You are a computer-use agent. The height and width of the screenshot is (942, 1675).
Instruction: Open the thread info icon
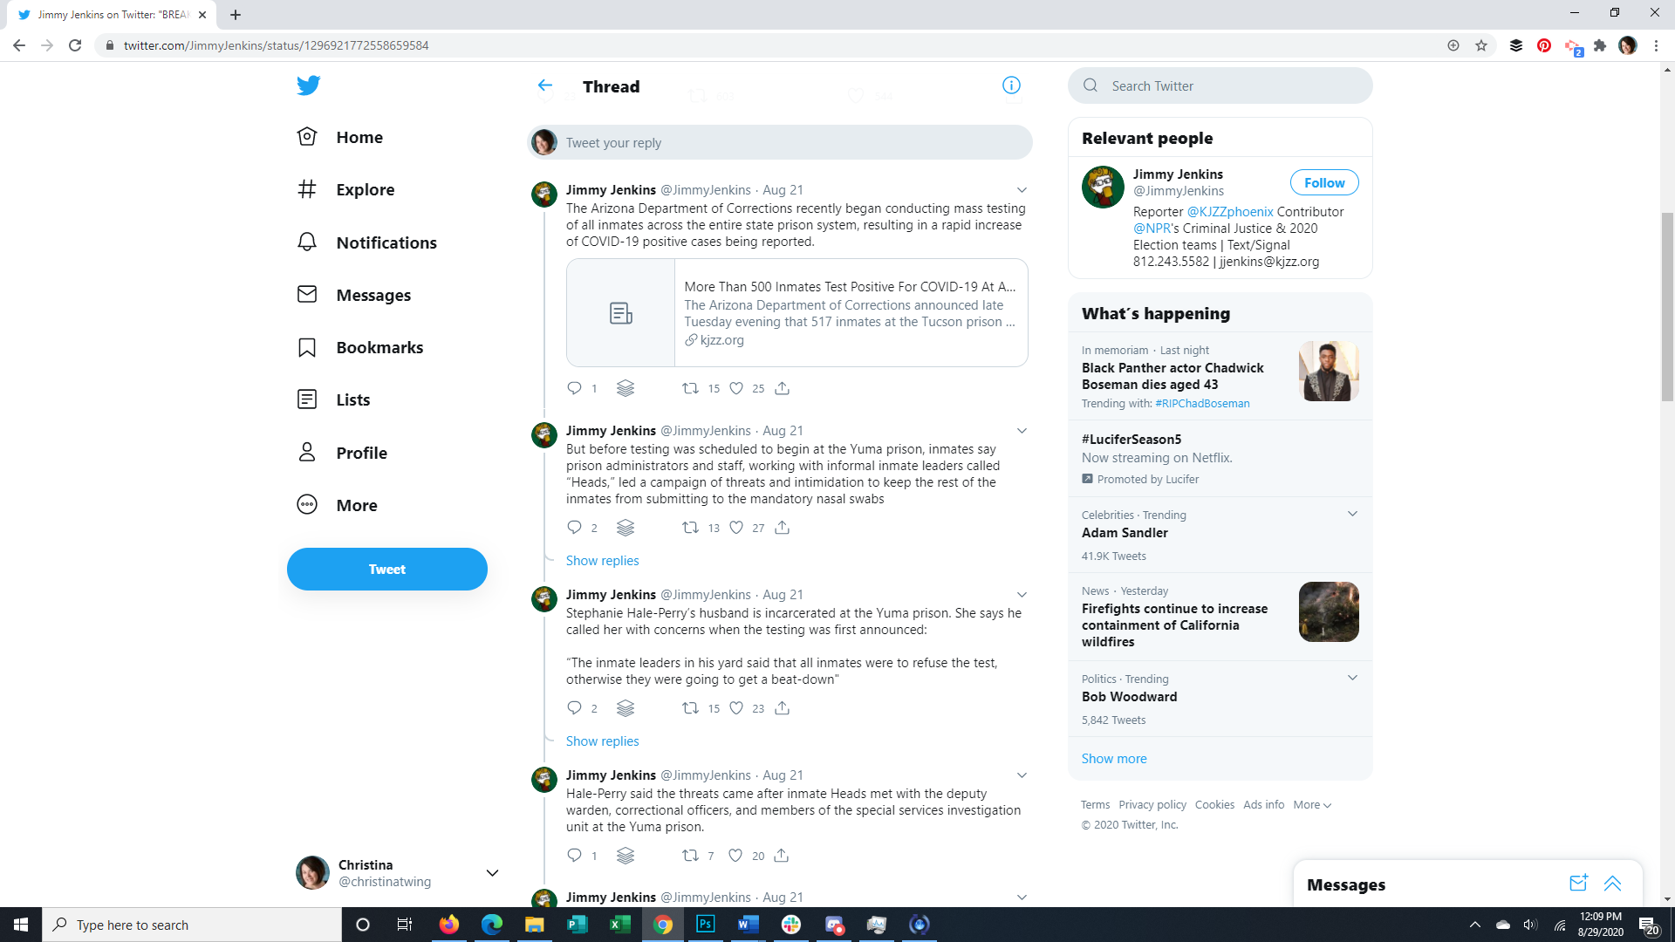1011,85
